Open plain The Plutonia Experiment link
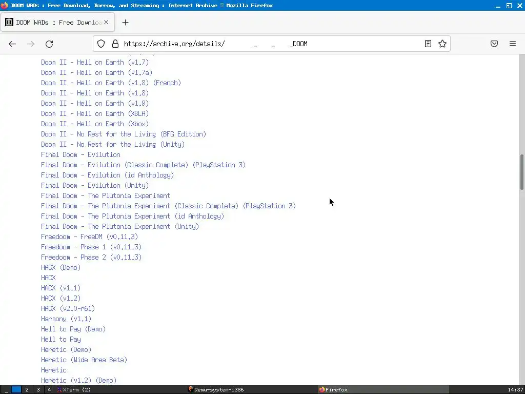The image size is (525, 394). point(106,195)
